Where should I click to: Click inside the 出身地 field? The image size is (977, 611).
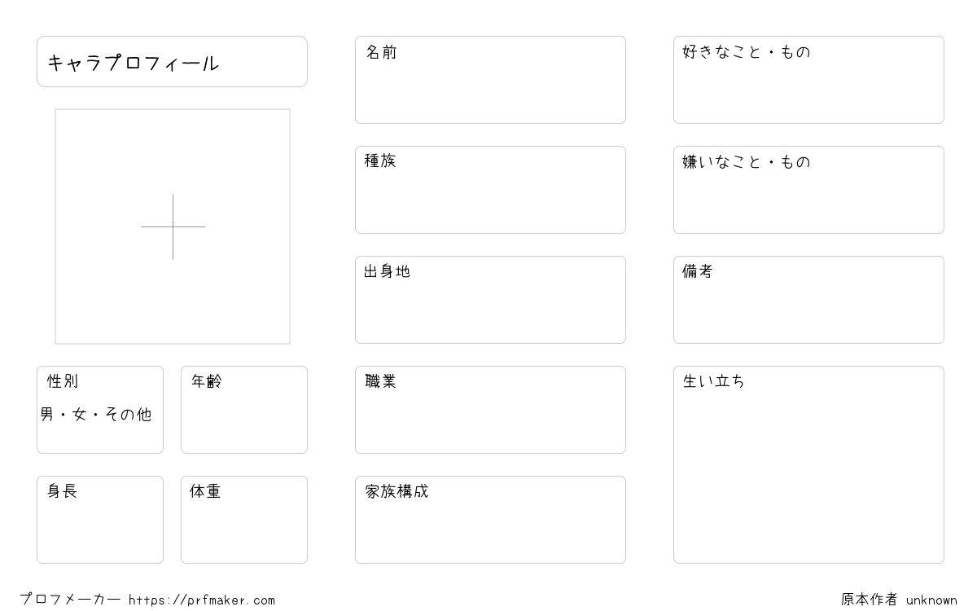coord(490,300)
